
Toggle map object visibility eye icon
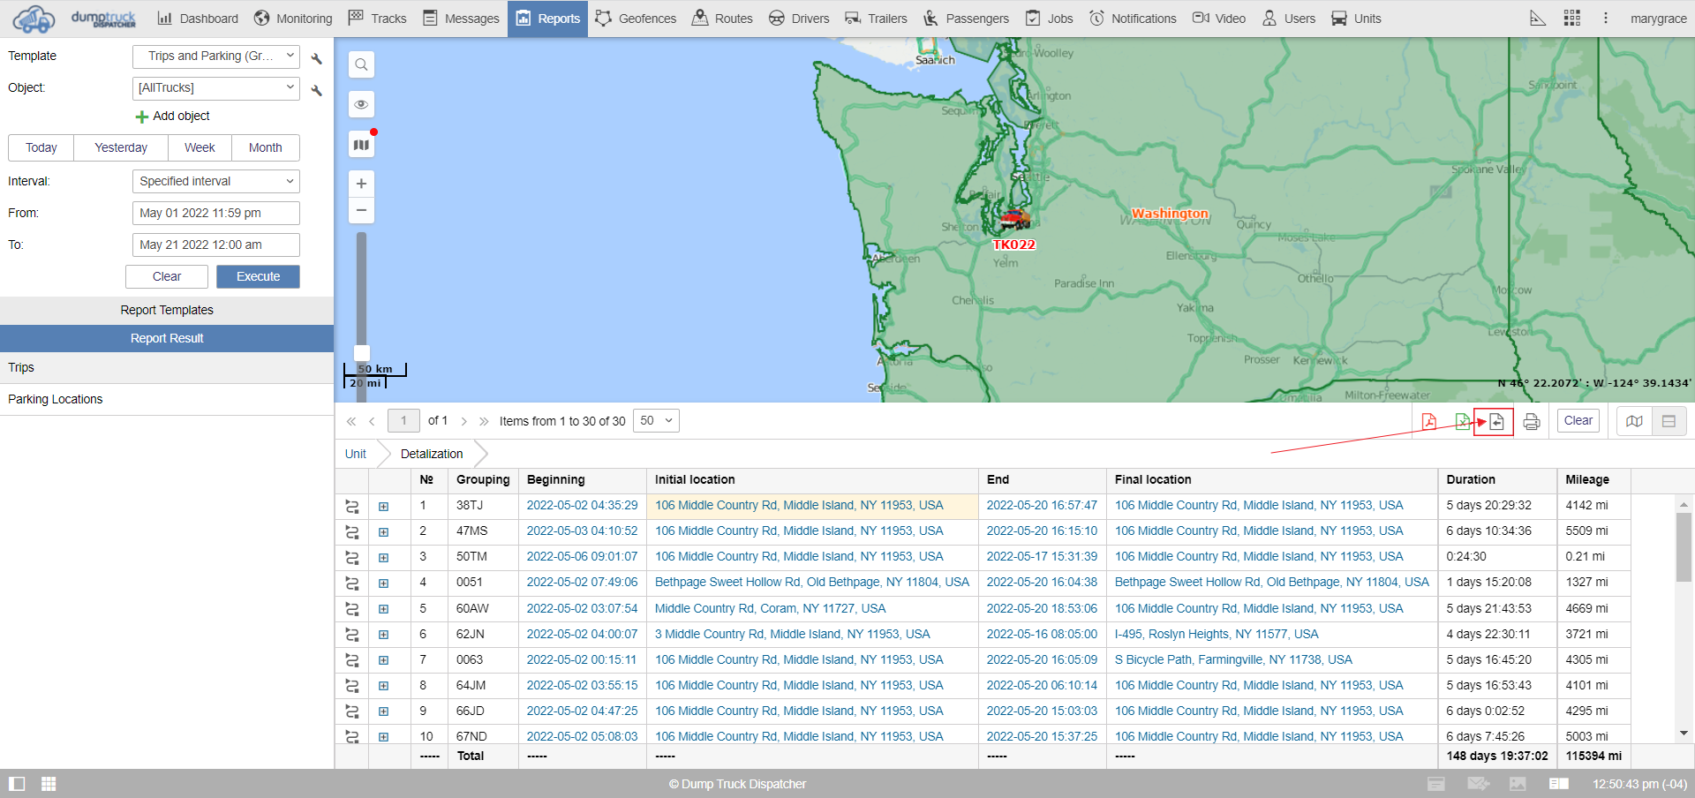pos(361,104)
